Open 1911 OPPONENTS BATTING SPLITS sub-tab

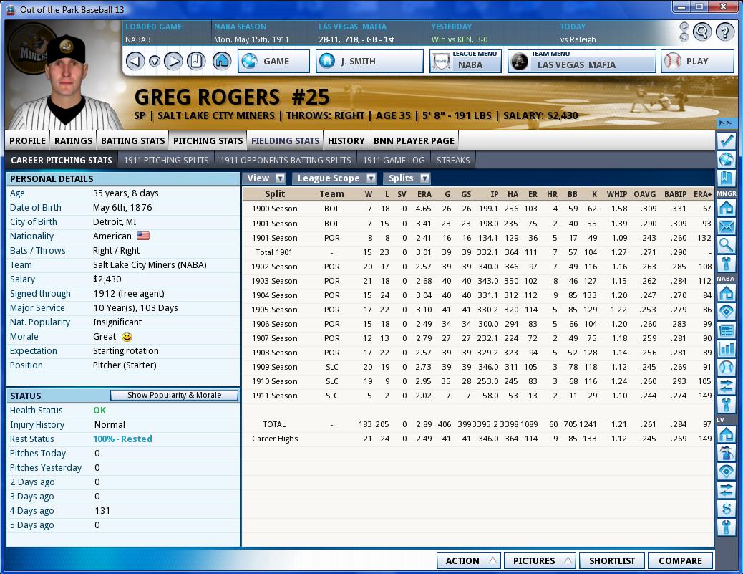click(x=286, y=161)
